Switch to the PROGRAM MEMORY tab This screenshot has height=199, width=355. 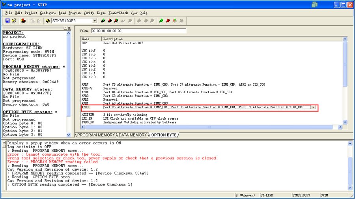[x=96, y=135]
